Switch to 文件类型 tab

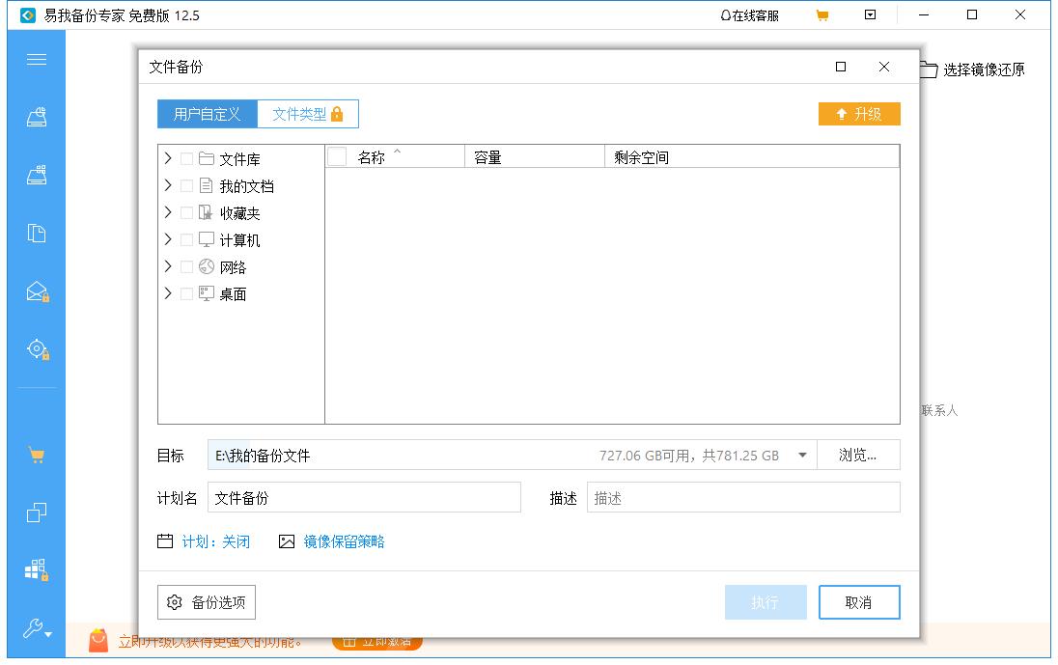[308, 114]
